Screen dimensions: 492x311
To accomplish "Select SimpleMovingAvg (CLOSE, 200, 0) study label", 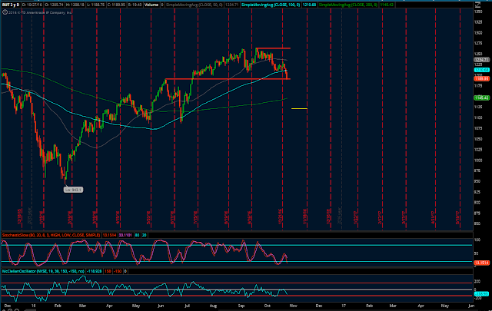I will [x=348, y=5].
